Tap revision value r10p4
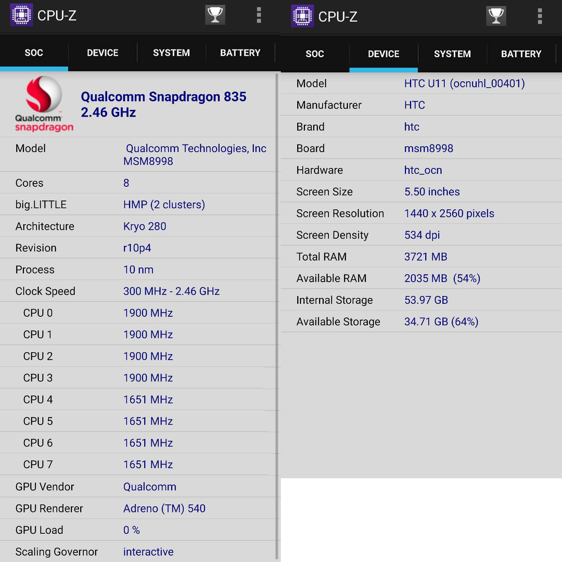Viewport: 562px width, 562px height. pyautogui.click(x=137, y=248)
